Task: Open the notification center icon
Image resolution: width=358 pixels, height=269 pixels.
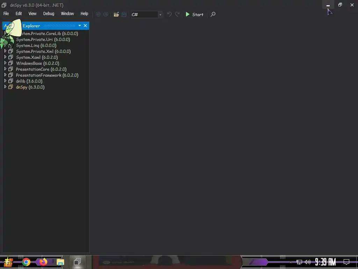Action: click(x=346, y=262)
